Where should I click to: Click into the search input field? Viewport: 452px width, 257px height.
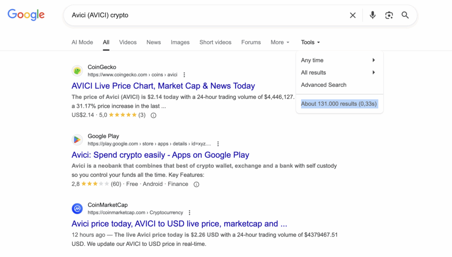[x=203, y=15]
